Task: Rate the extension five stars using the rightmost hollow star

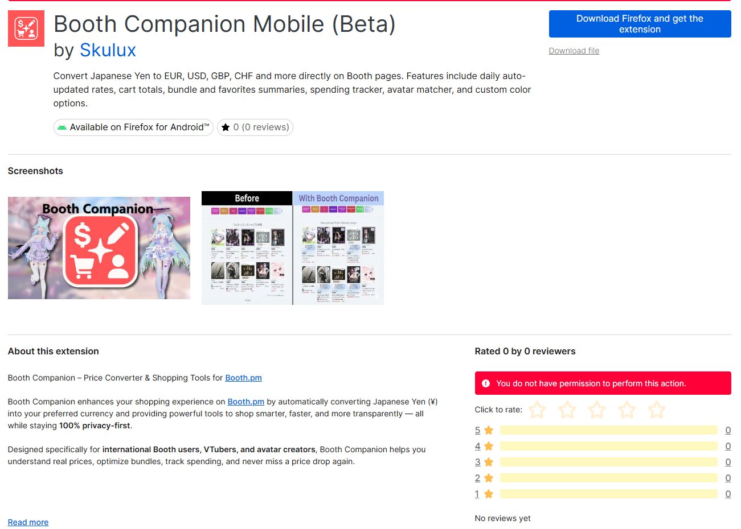Action: [656, 410]
